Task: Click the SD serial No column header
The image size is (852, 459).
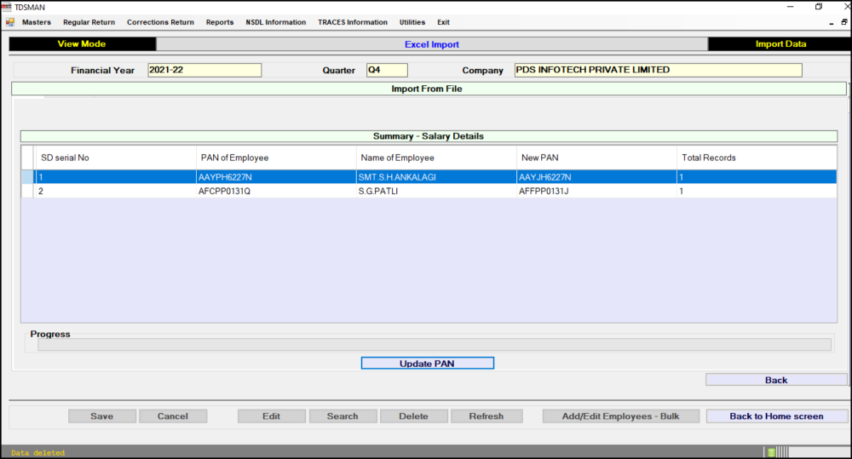Action: [x=115, y=158]
